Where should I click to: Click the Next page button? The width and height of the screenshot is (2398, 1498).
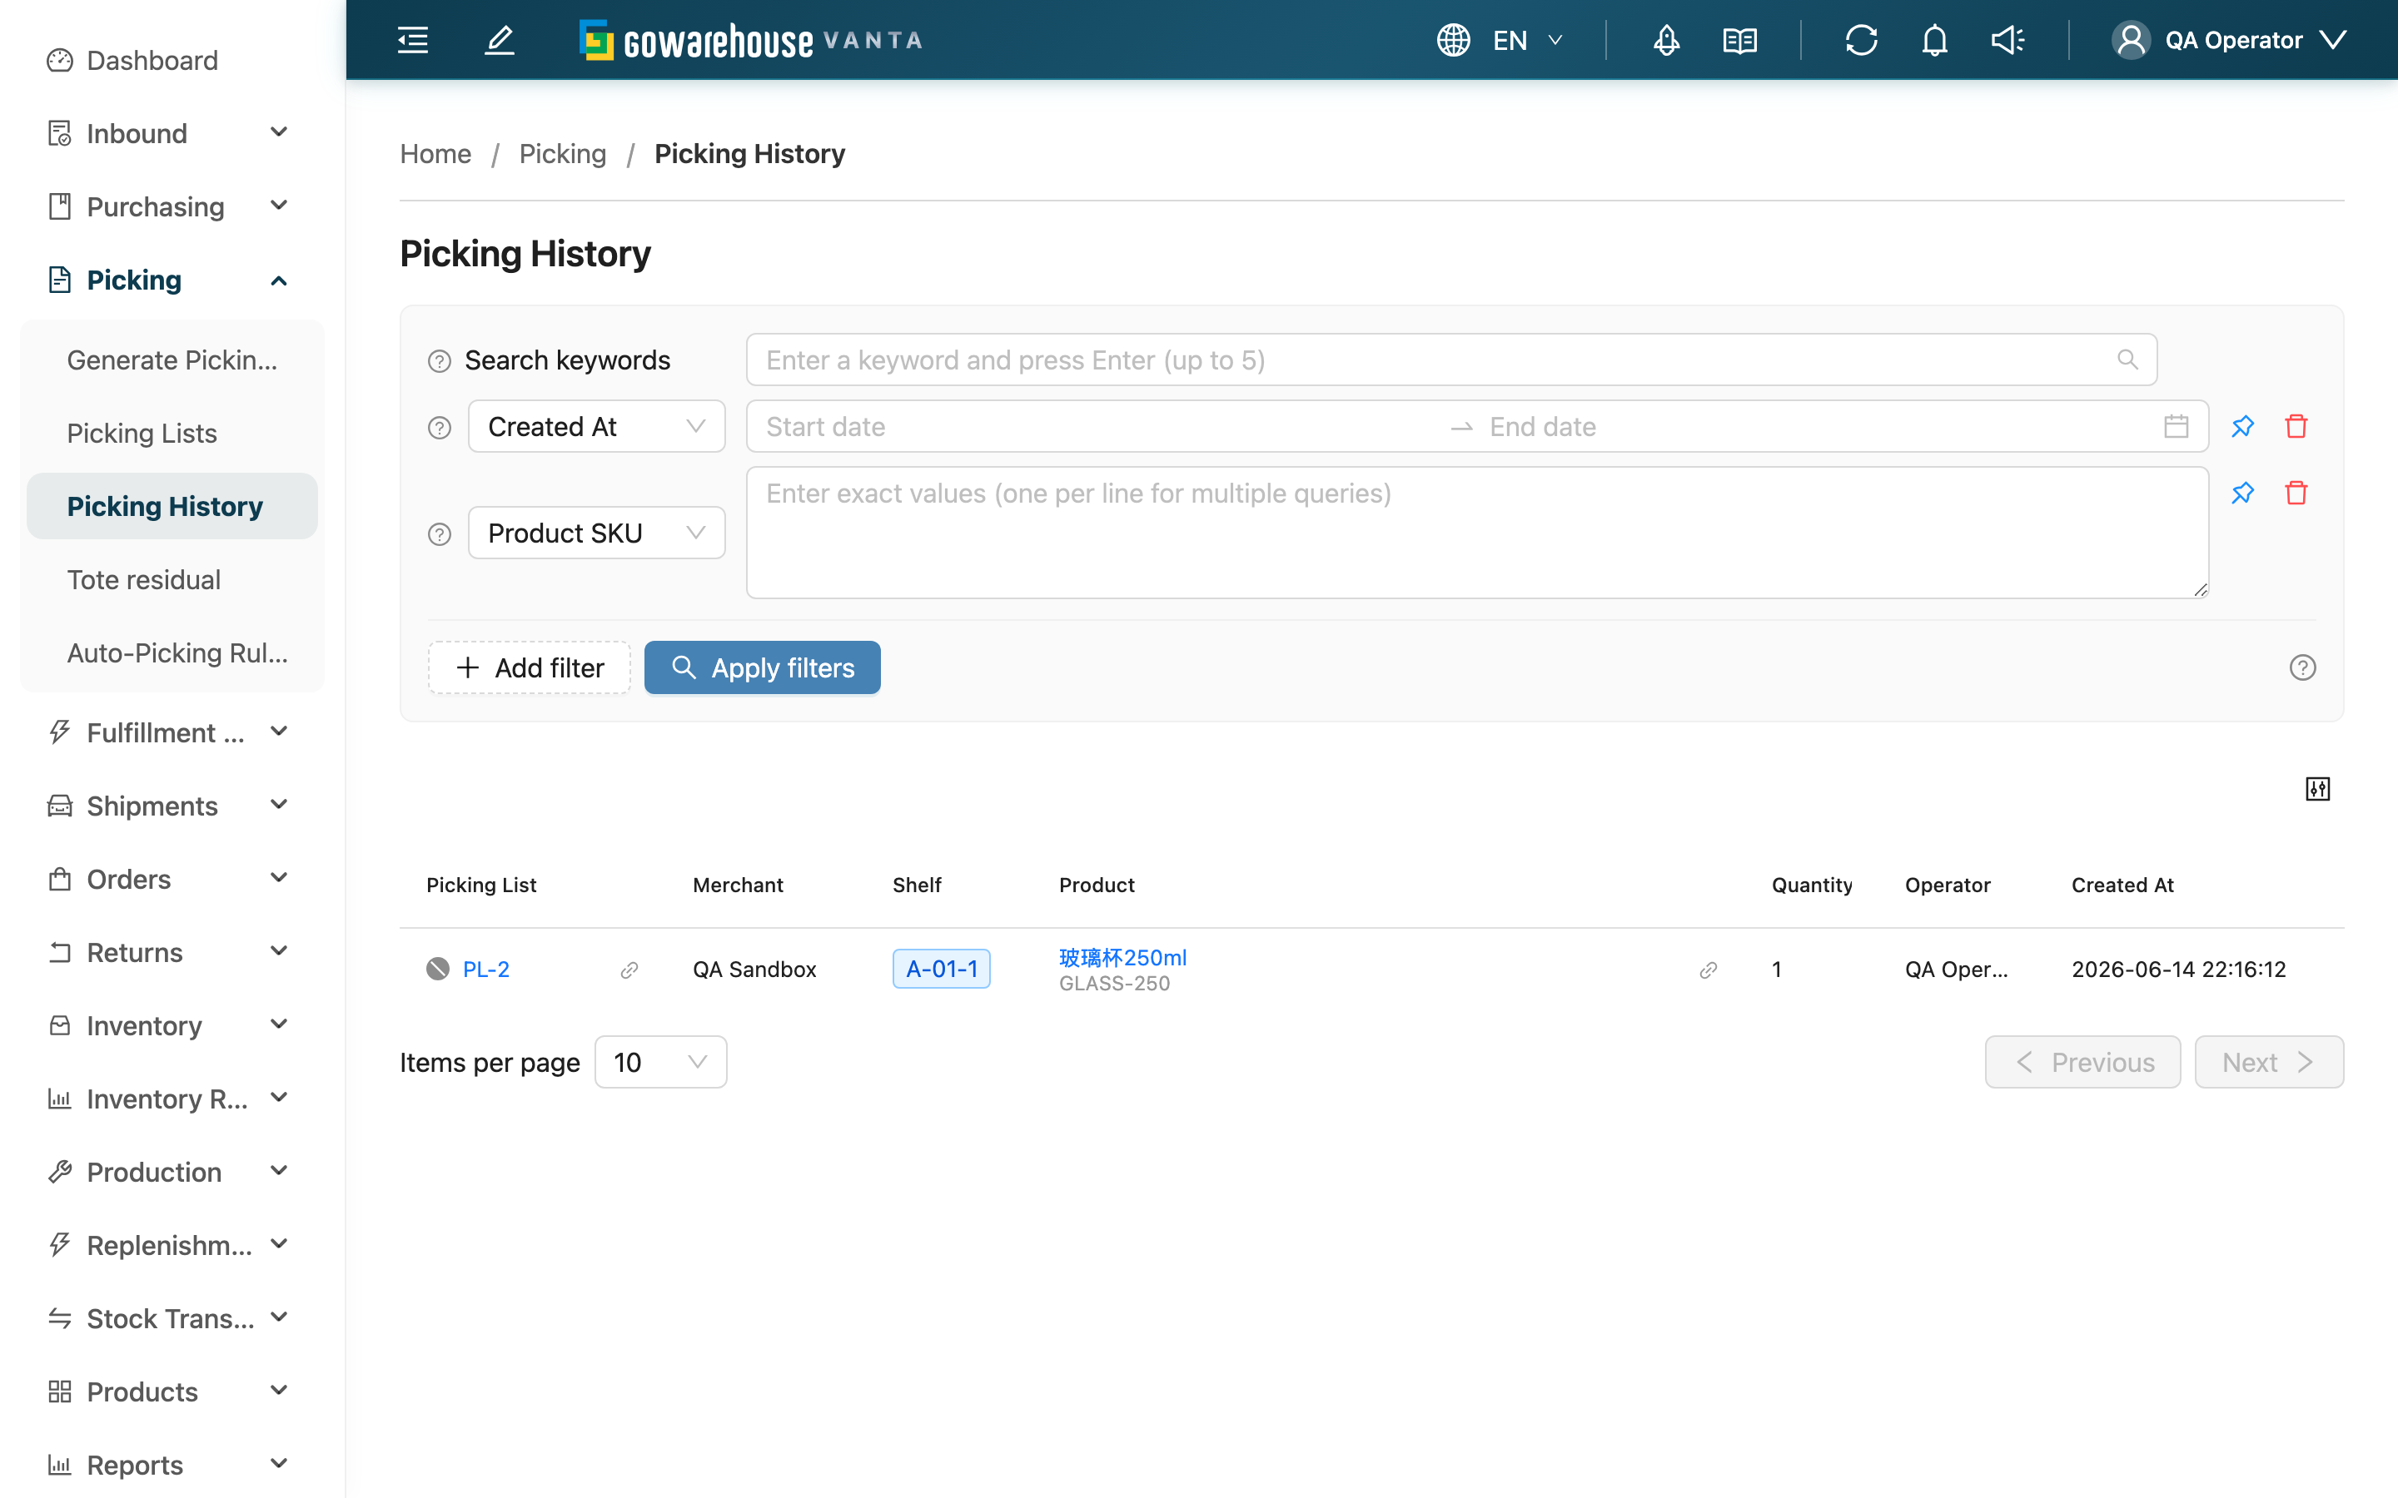click(2269, 1062)
